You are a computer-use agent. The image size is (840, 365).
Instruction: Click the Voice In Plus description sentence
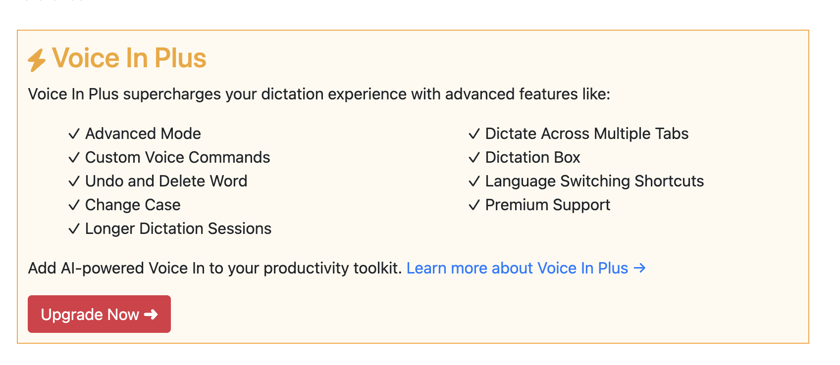319,93
